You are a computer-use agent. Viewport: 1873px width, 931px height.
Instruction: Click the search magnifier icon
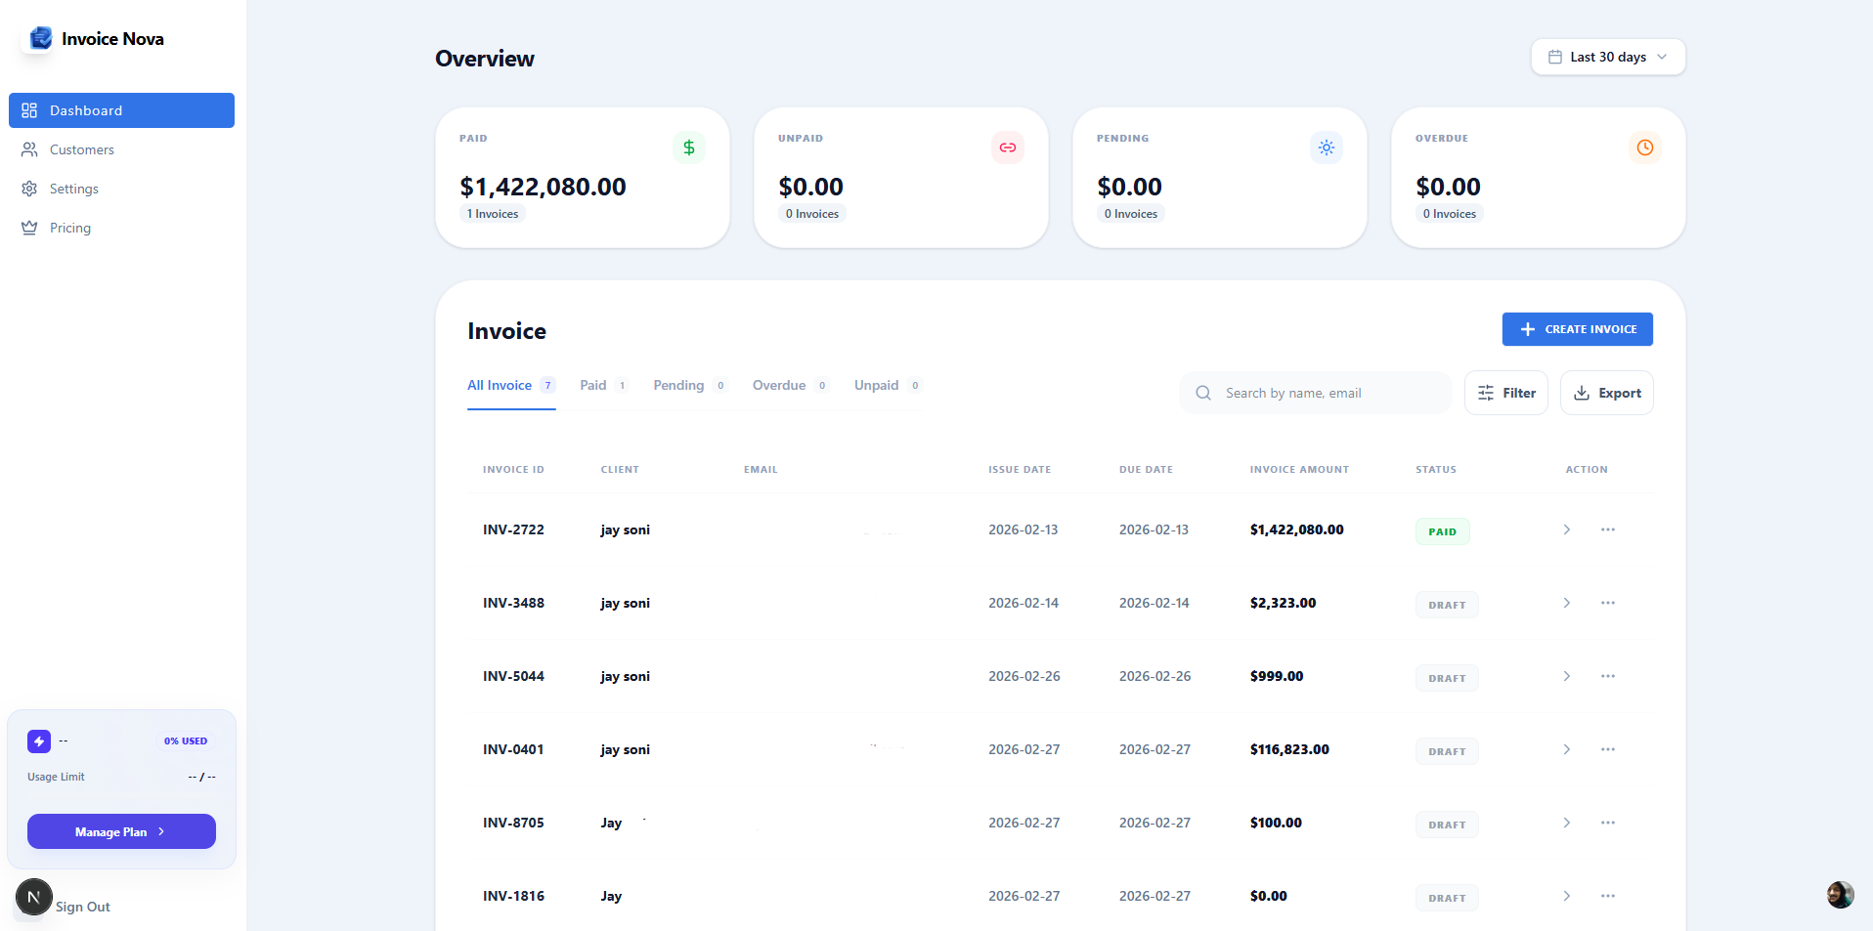coord(1203,393)
